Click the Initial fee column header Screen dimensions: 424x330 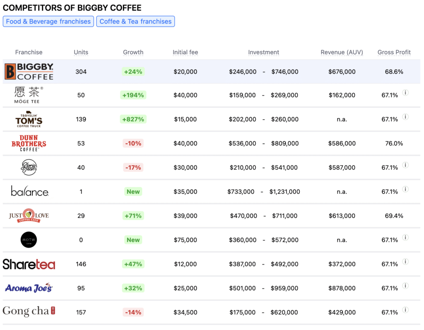[185, 52]
